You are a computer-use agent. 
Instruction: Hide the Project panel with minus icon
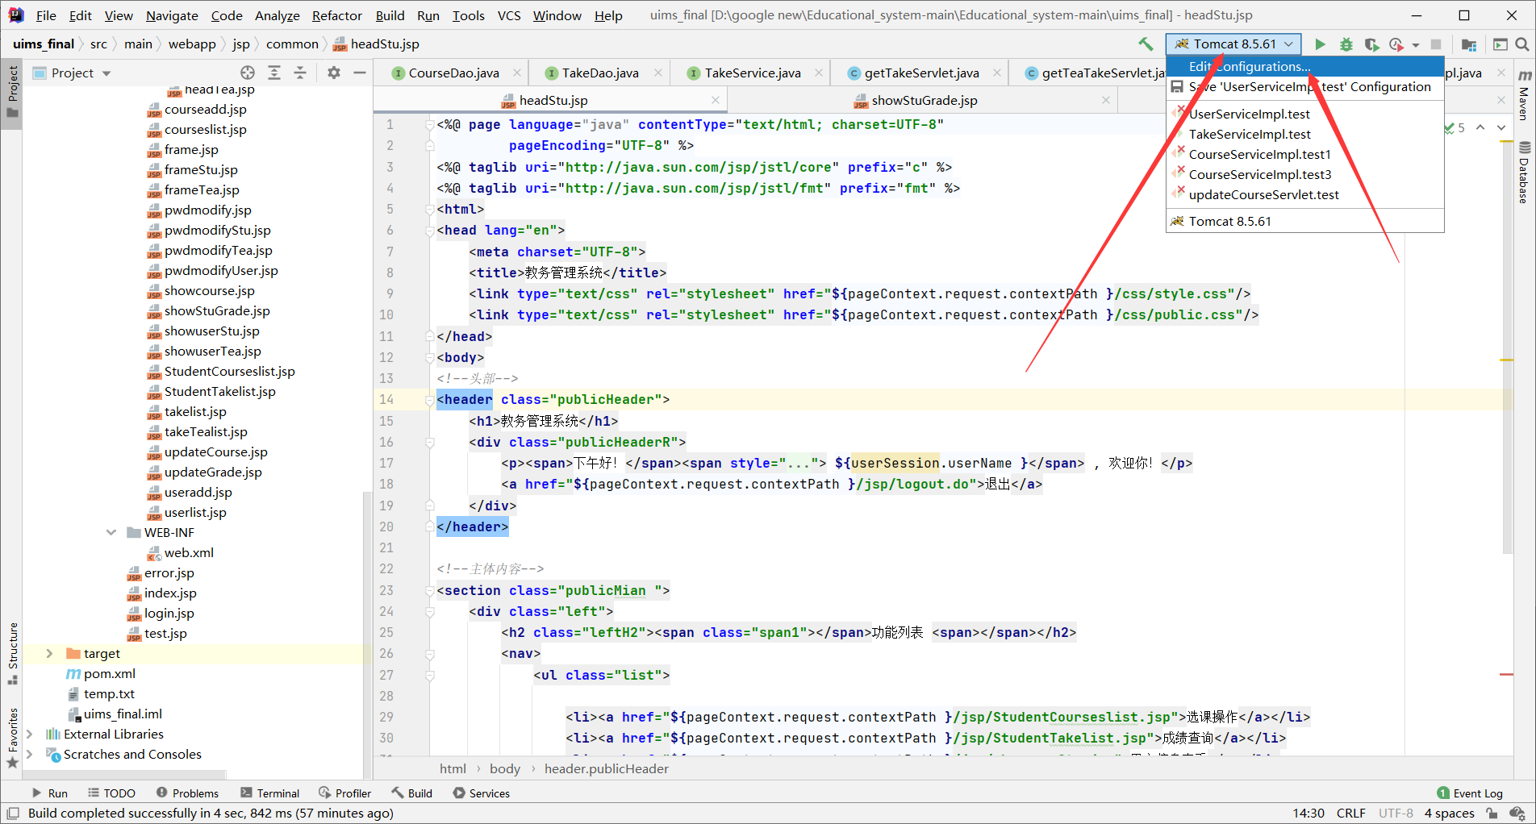[360, 73]
